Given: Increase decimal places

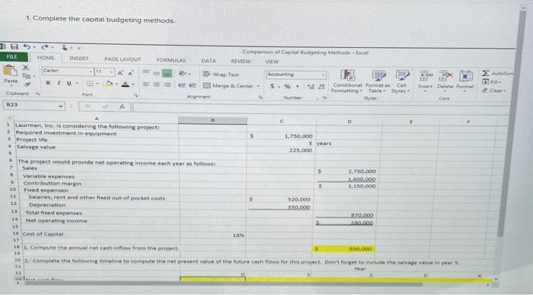Looking at the screenshot, I should [x=311, y=87].
